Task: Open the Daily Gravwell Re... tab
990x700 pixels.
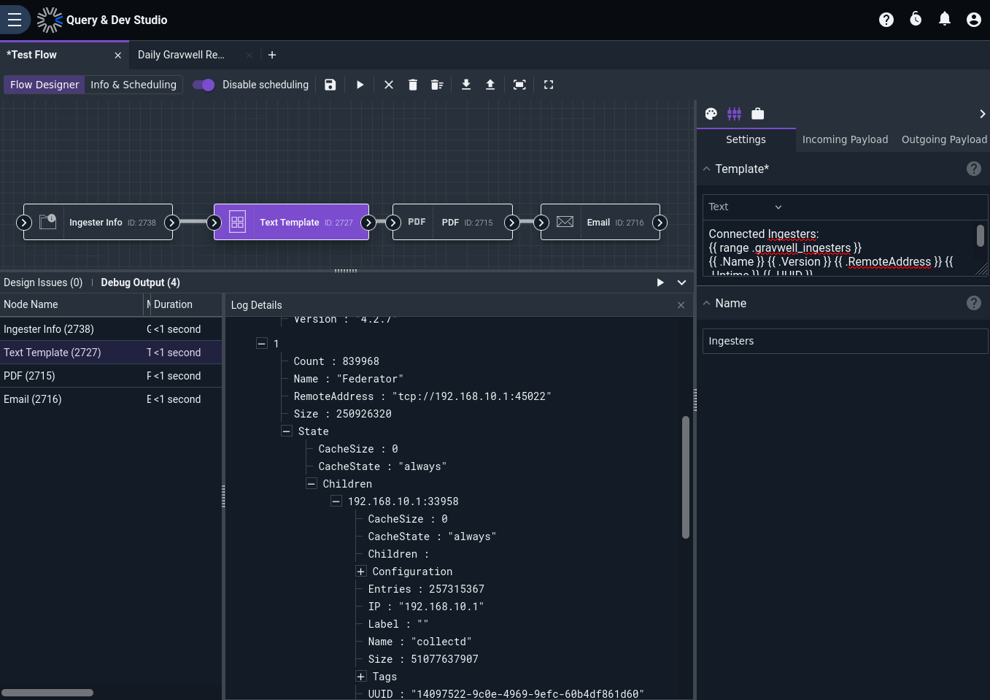Action: [181, 55]
